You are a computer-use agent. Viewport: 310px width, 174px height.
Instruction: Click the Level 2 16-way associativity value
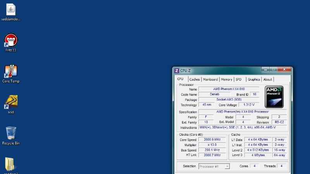click(279, 150)
